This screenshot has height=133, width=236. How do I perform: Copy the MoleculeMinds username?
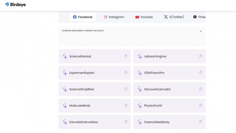pyautogui.click(x=126, y=105)
